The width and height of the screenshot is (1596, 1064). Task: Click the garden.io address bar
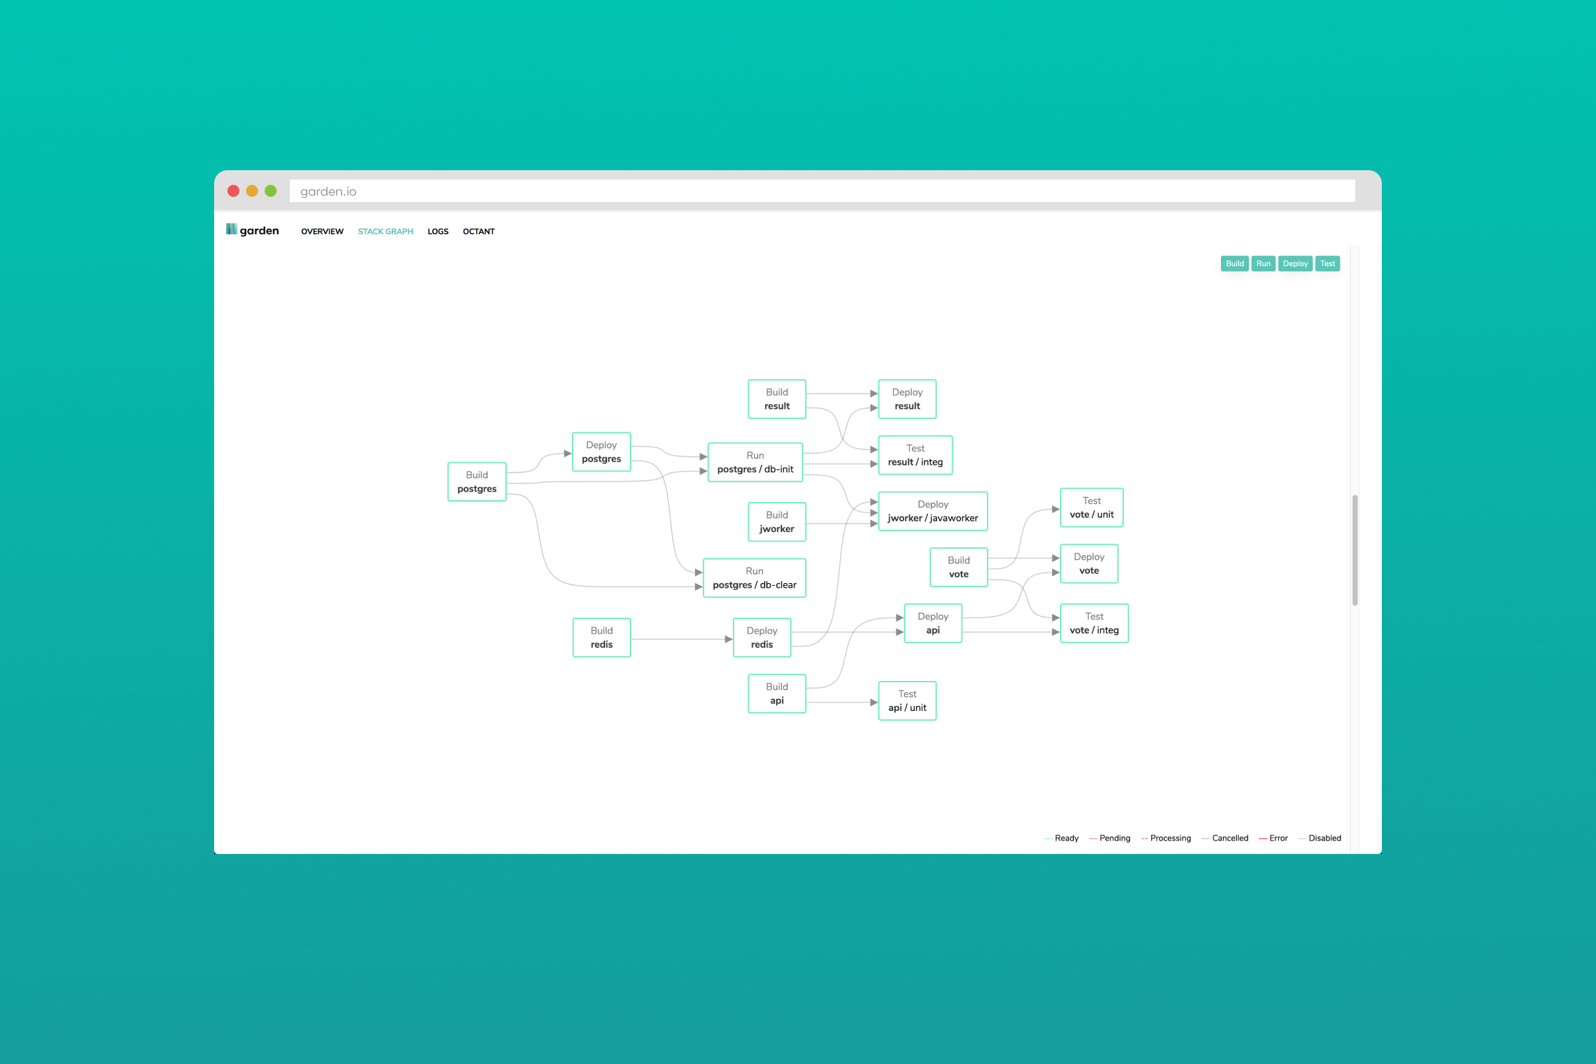610,191
